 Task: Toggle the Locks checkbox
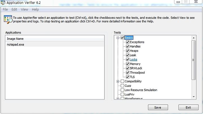point(128,59)
